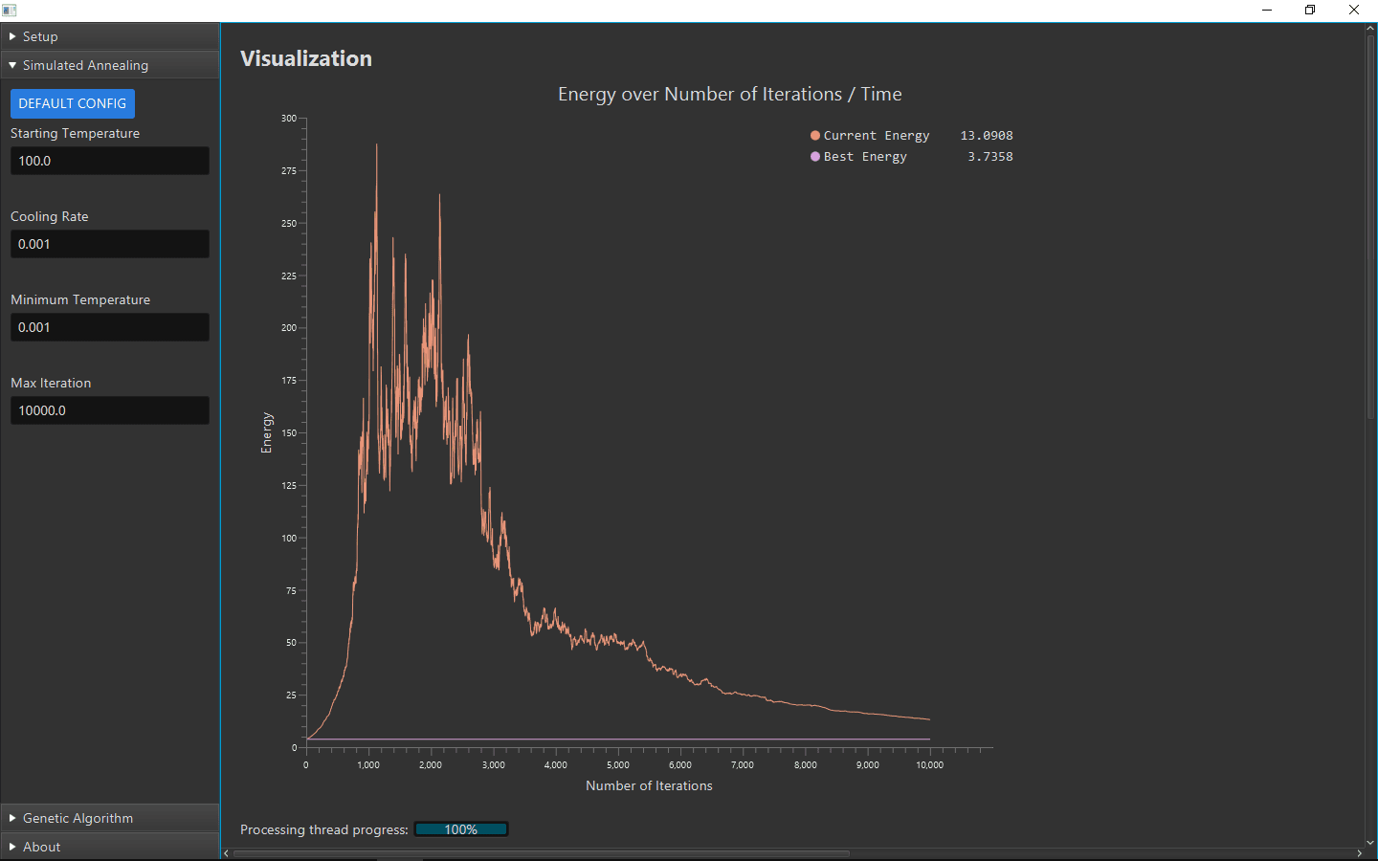Click the application icon in title bar
The image size is (1378, 861).
[x=10, y=10]
